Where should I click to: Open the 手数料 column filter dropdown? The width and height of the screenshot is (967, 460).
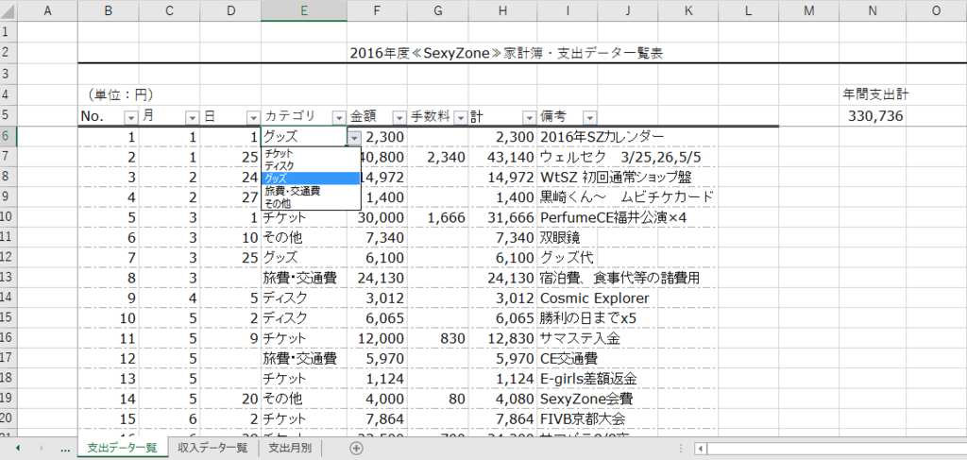pos(461,117)
